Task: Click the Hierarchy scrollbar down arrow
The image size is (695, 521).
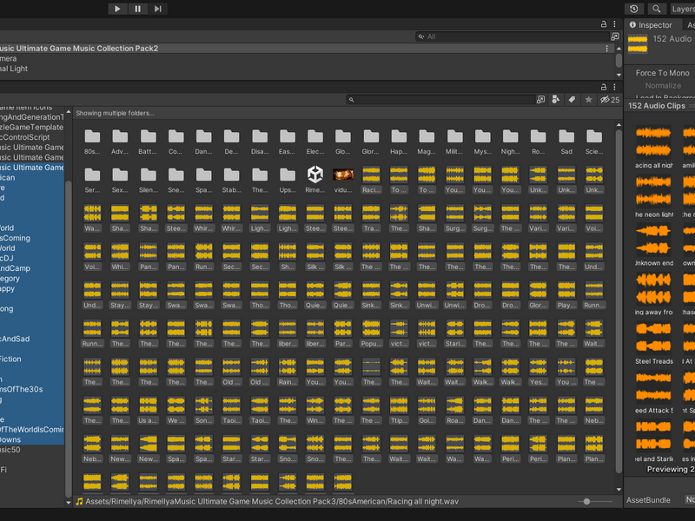Action: pos(619,75)
